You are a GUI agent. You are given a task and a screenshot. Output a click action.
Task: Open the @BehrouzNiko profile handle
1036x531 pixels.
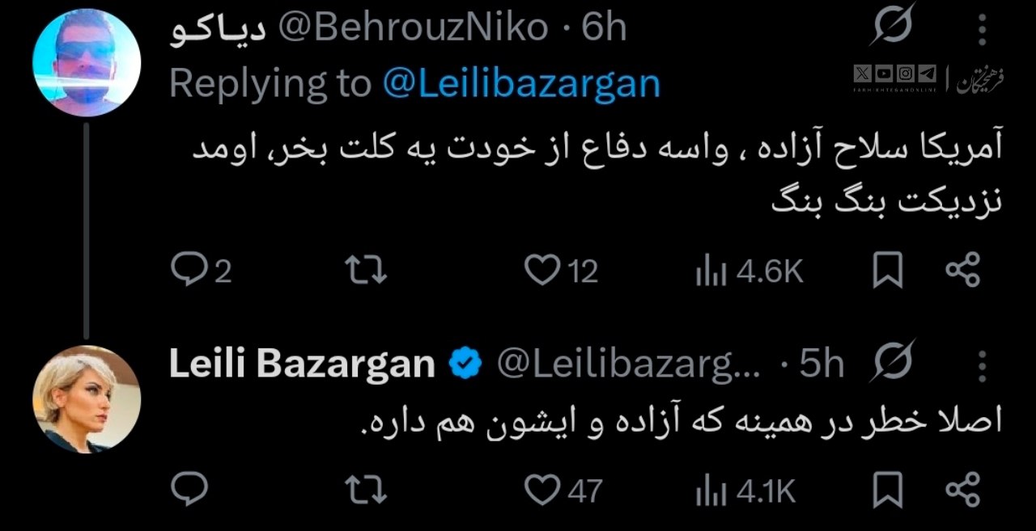(x=414, y=29)
